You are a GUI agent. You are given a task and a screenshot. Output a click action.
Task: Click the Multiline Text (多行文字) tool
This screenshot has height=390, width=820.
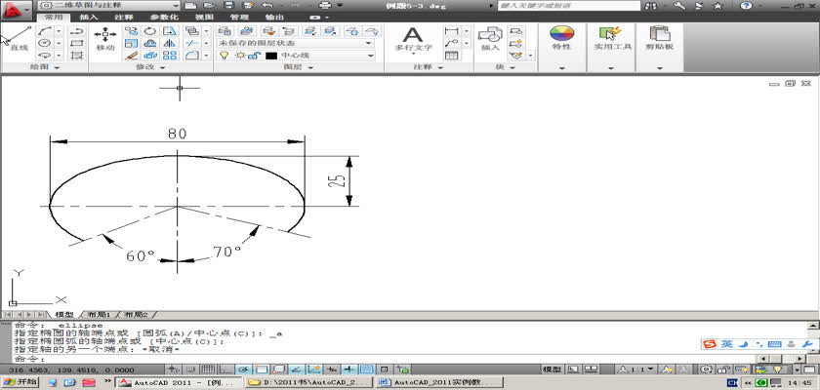point(413,40)
